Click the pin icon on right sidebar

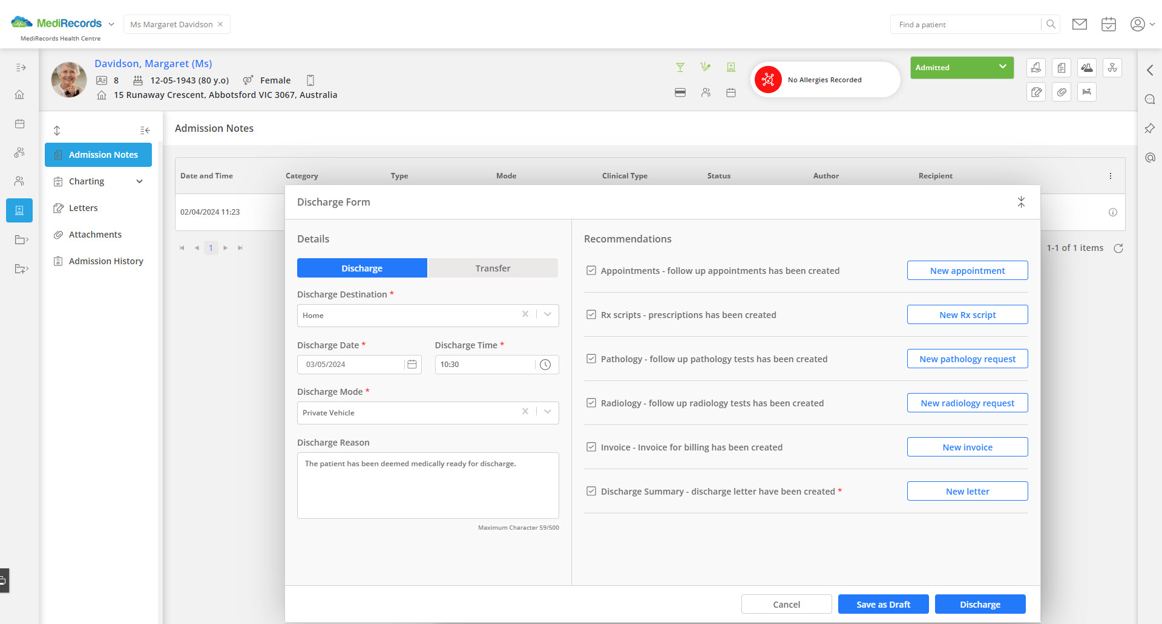pyautogui.click(x=1149, y=128)
